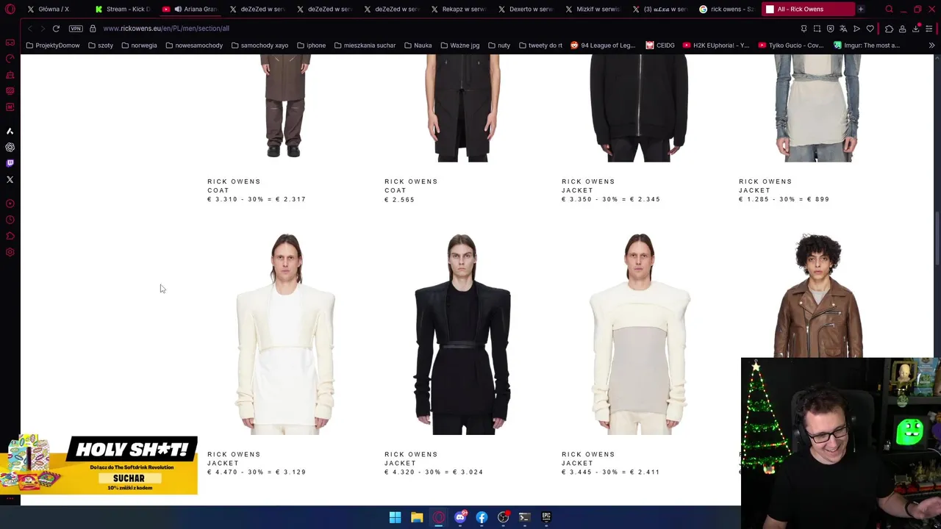Open the '94 League of Leg...' bookmark
Viewport: 941px width, 529px height.
pos(603,46)
